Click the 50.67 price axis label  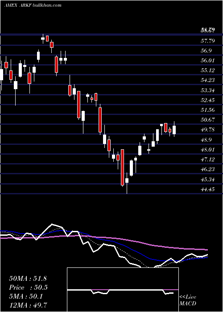208,120
